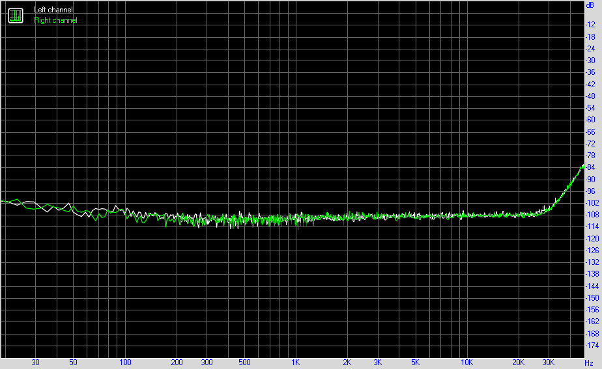Viewport: 602px width, 369px height.
Task: Click the -96 dB axis label
Action: (590, 191)
